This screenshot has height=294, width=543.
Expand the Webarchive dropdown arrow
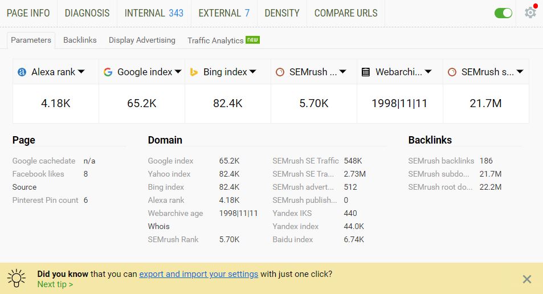pyautogui.click(x=428, y=72)
